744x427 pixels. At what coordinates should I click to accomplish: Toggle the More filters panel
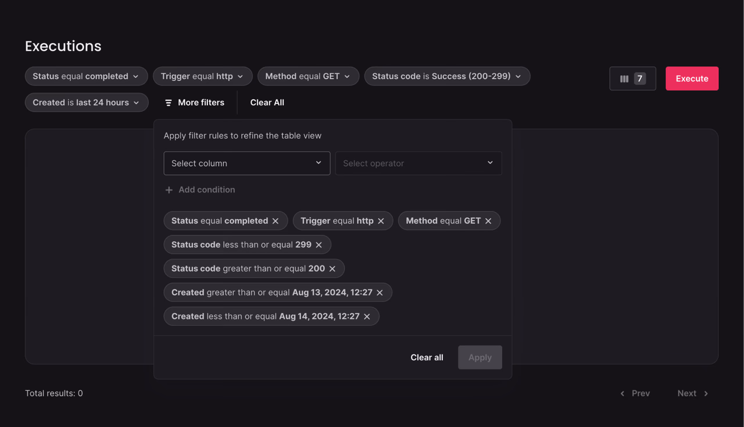click(x=195, y=102)
